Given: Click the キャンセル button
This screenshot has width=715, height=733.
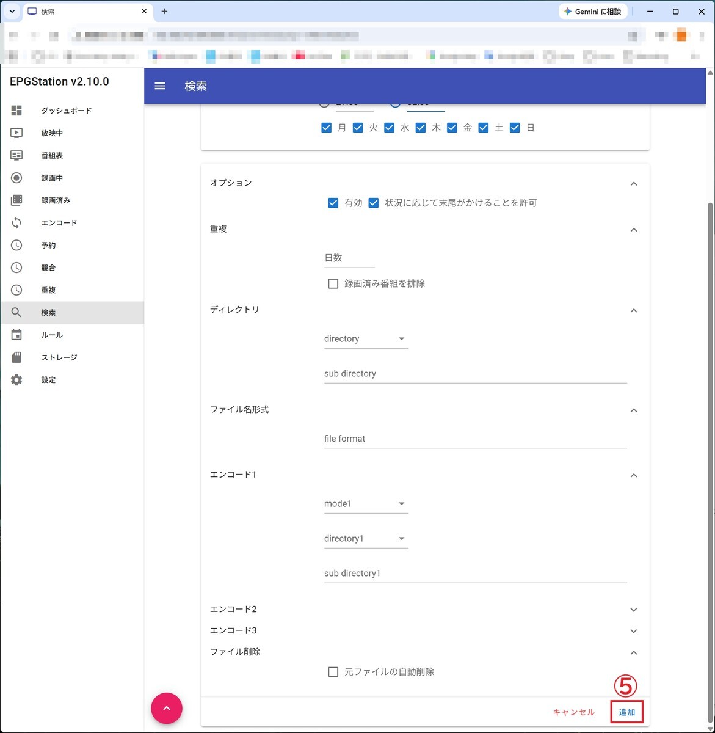Looking at the screenshot, I should (574, 712).
